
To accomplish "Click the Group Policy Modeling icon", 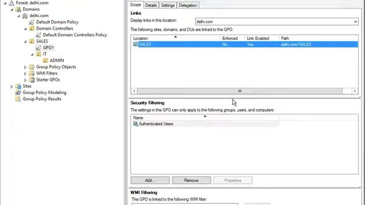I will [18, 92].
